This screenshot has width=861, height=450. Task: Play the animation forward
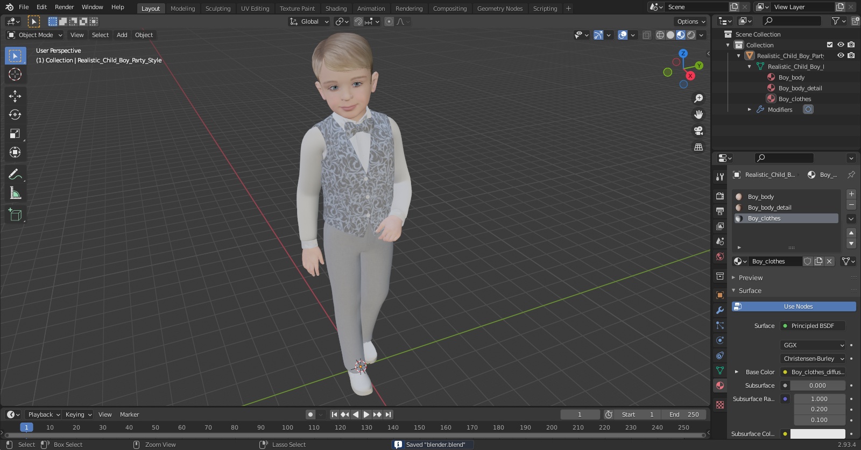coord(366,415)
